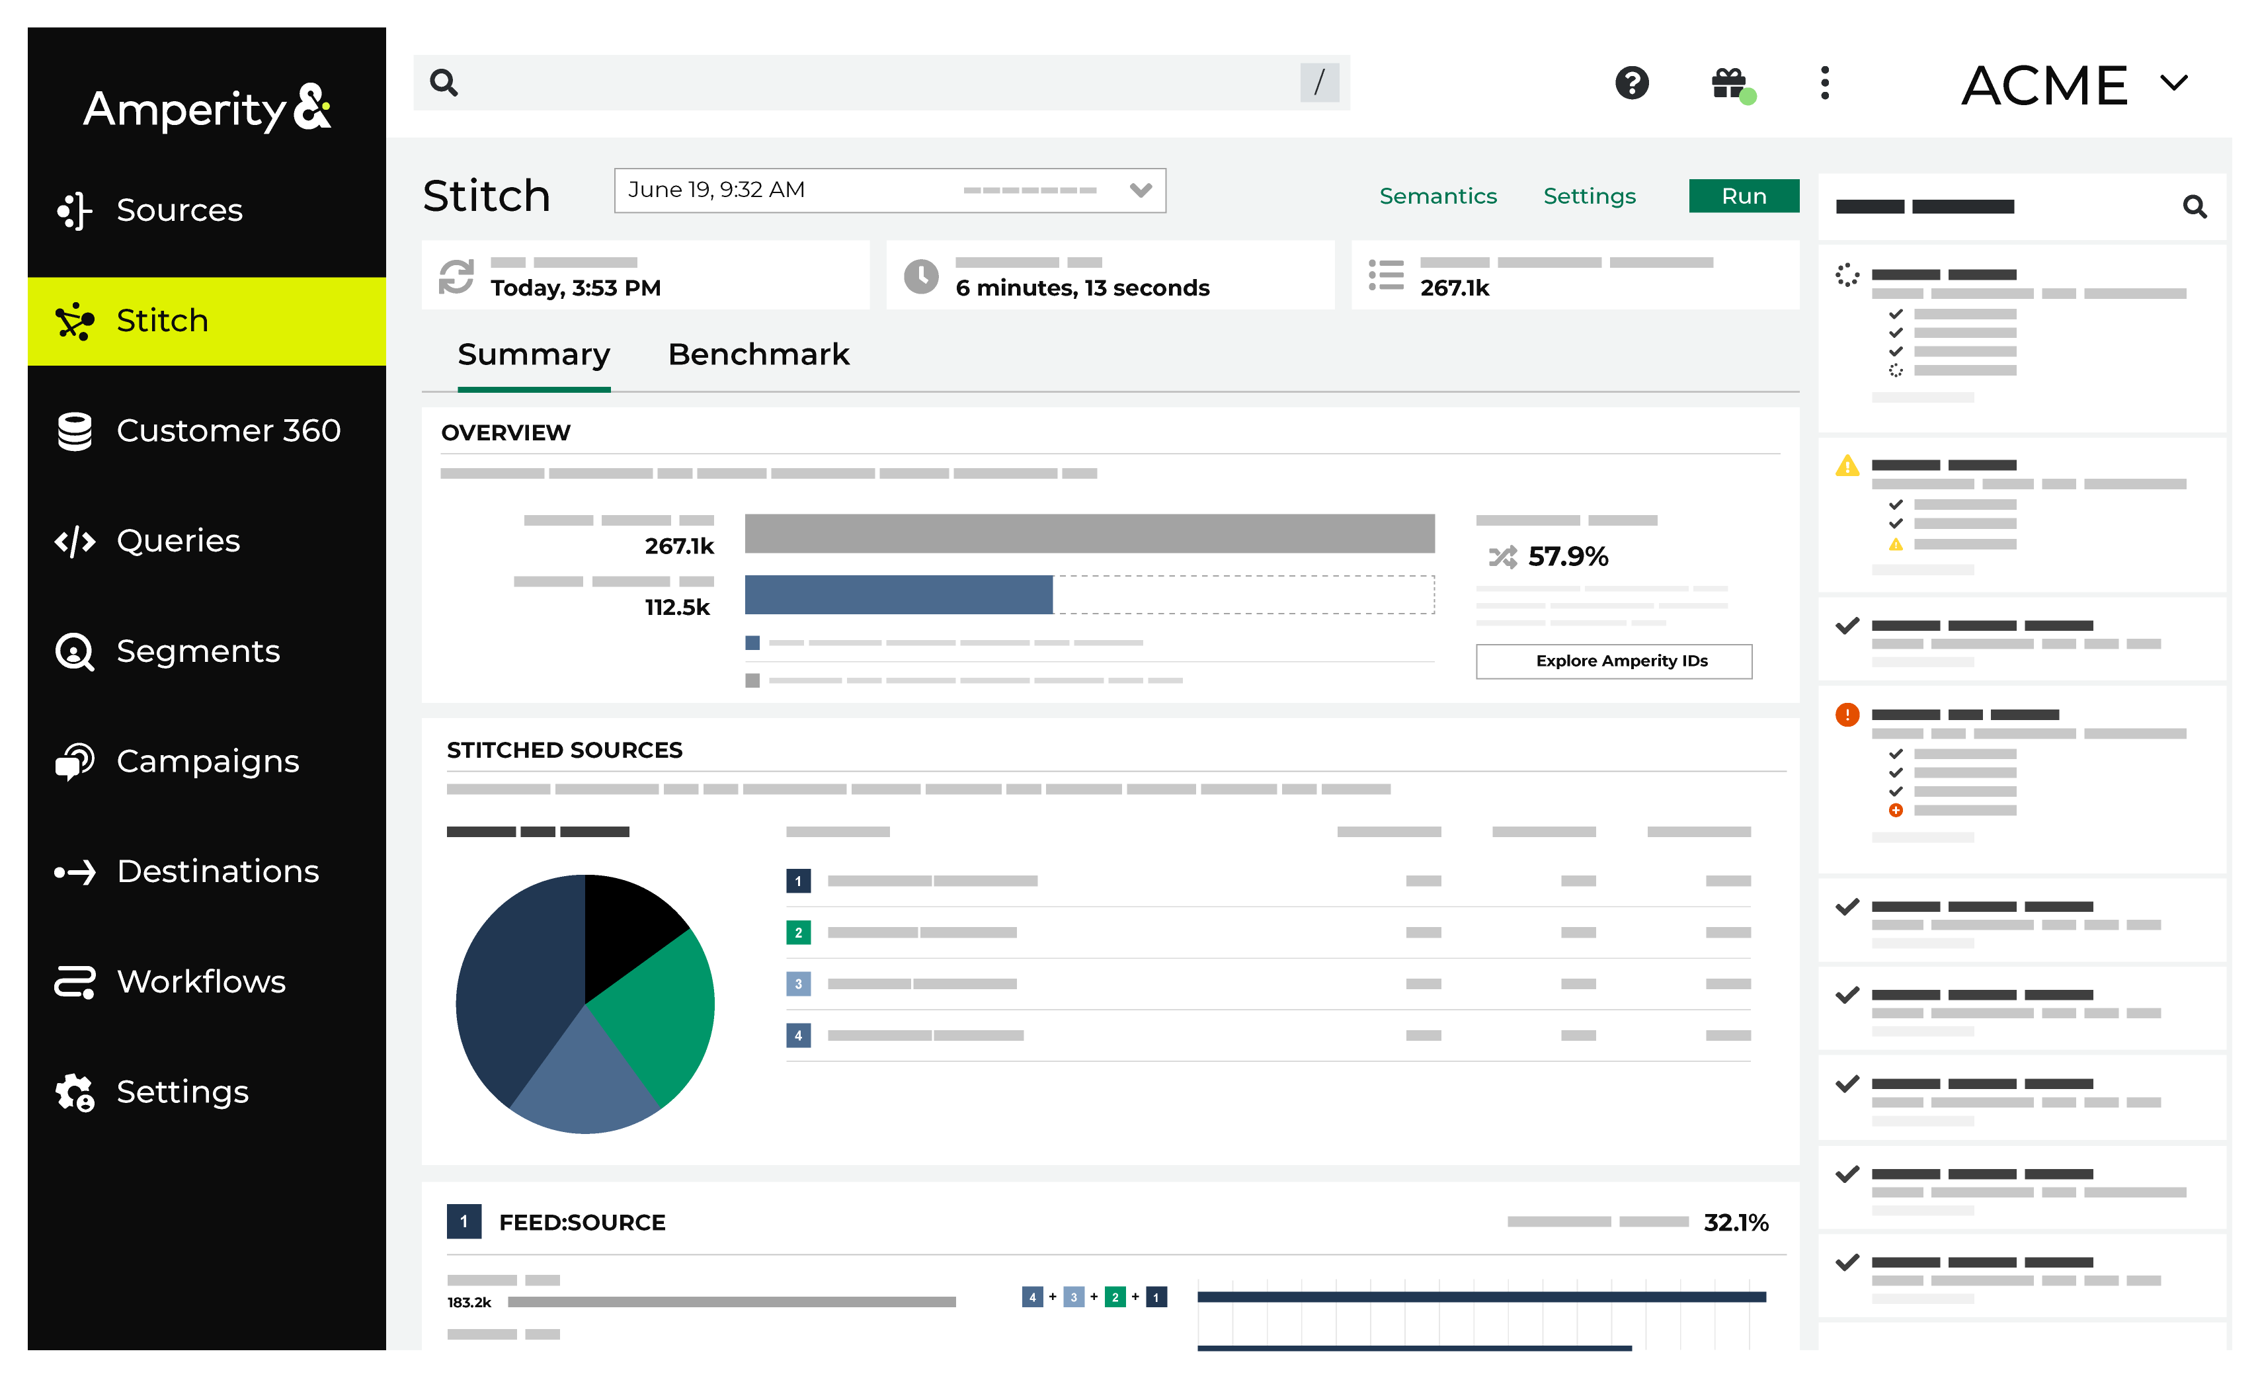Open the Sources page in the sidebar
The image size is (2260, 1378).
click(206, 210)
